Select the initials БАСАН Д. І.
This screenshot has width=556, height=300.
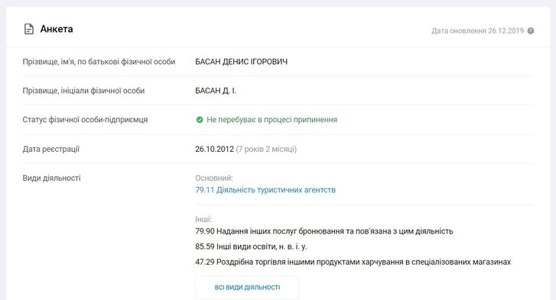[216, 91]
